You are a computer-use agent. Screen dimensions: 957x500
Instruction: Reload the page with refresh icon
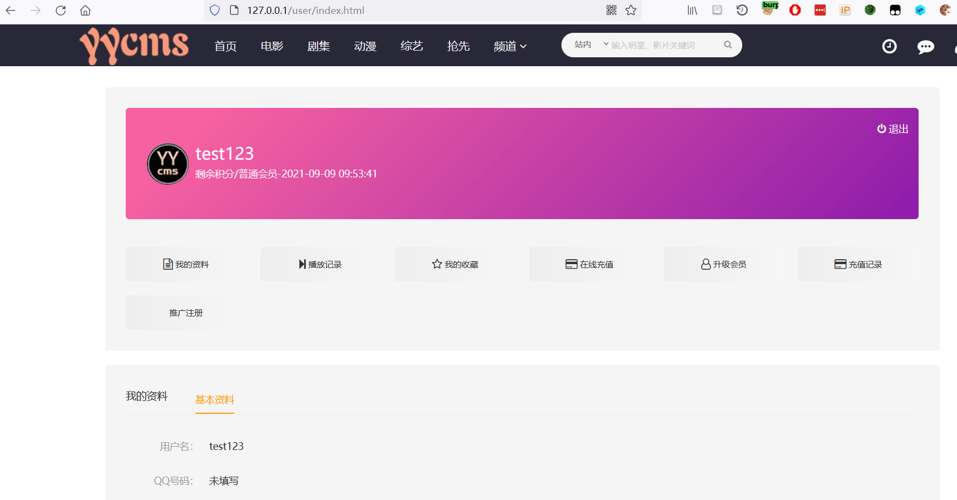(x=61, y=11)
